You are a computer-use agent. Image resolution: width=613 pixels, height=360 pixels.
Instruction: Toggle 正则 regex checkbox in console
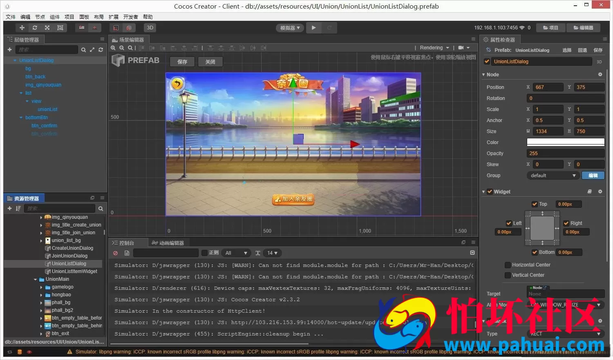pos(205,253)
